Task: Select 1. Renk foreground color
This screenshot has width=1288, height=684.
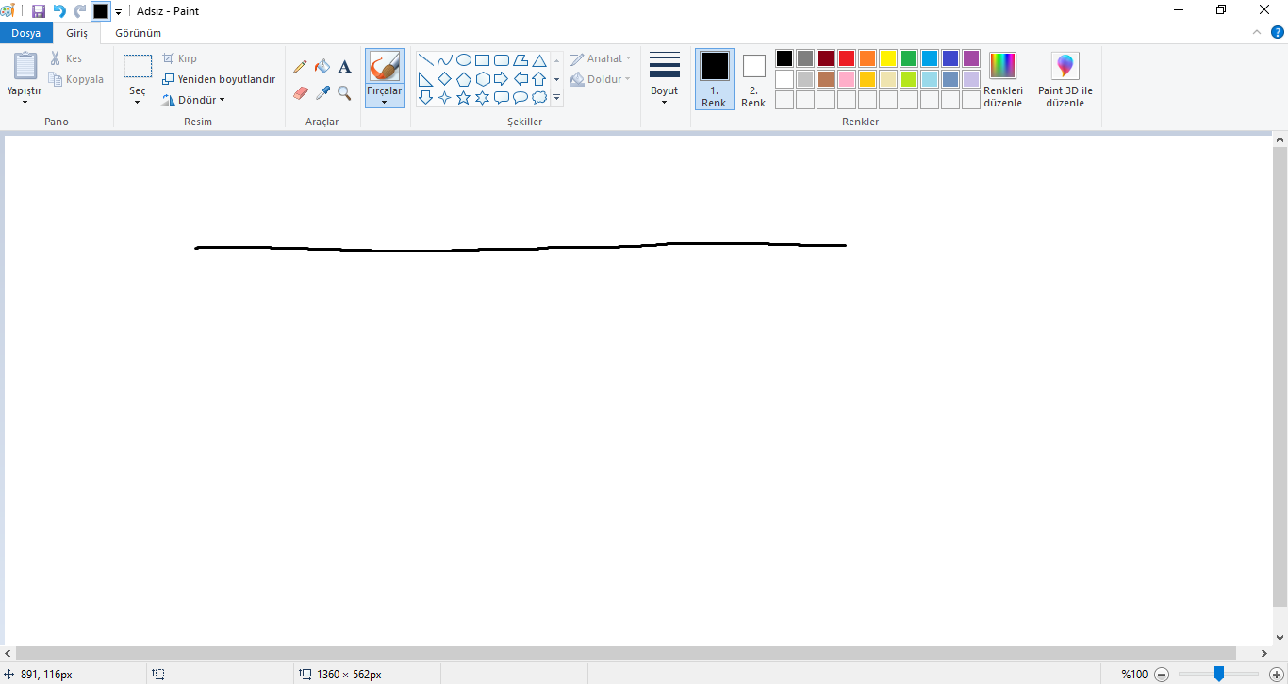Action: pyautogui.click(x=715, y=79)
